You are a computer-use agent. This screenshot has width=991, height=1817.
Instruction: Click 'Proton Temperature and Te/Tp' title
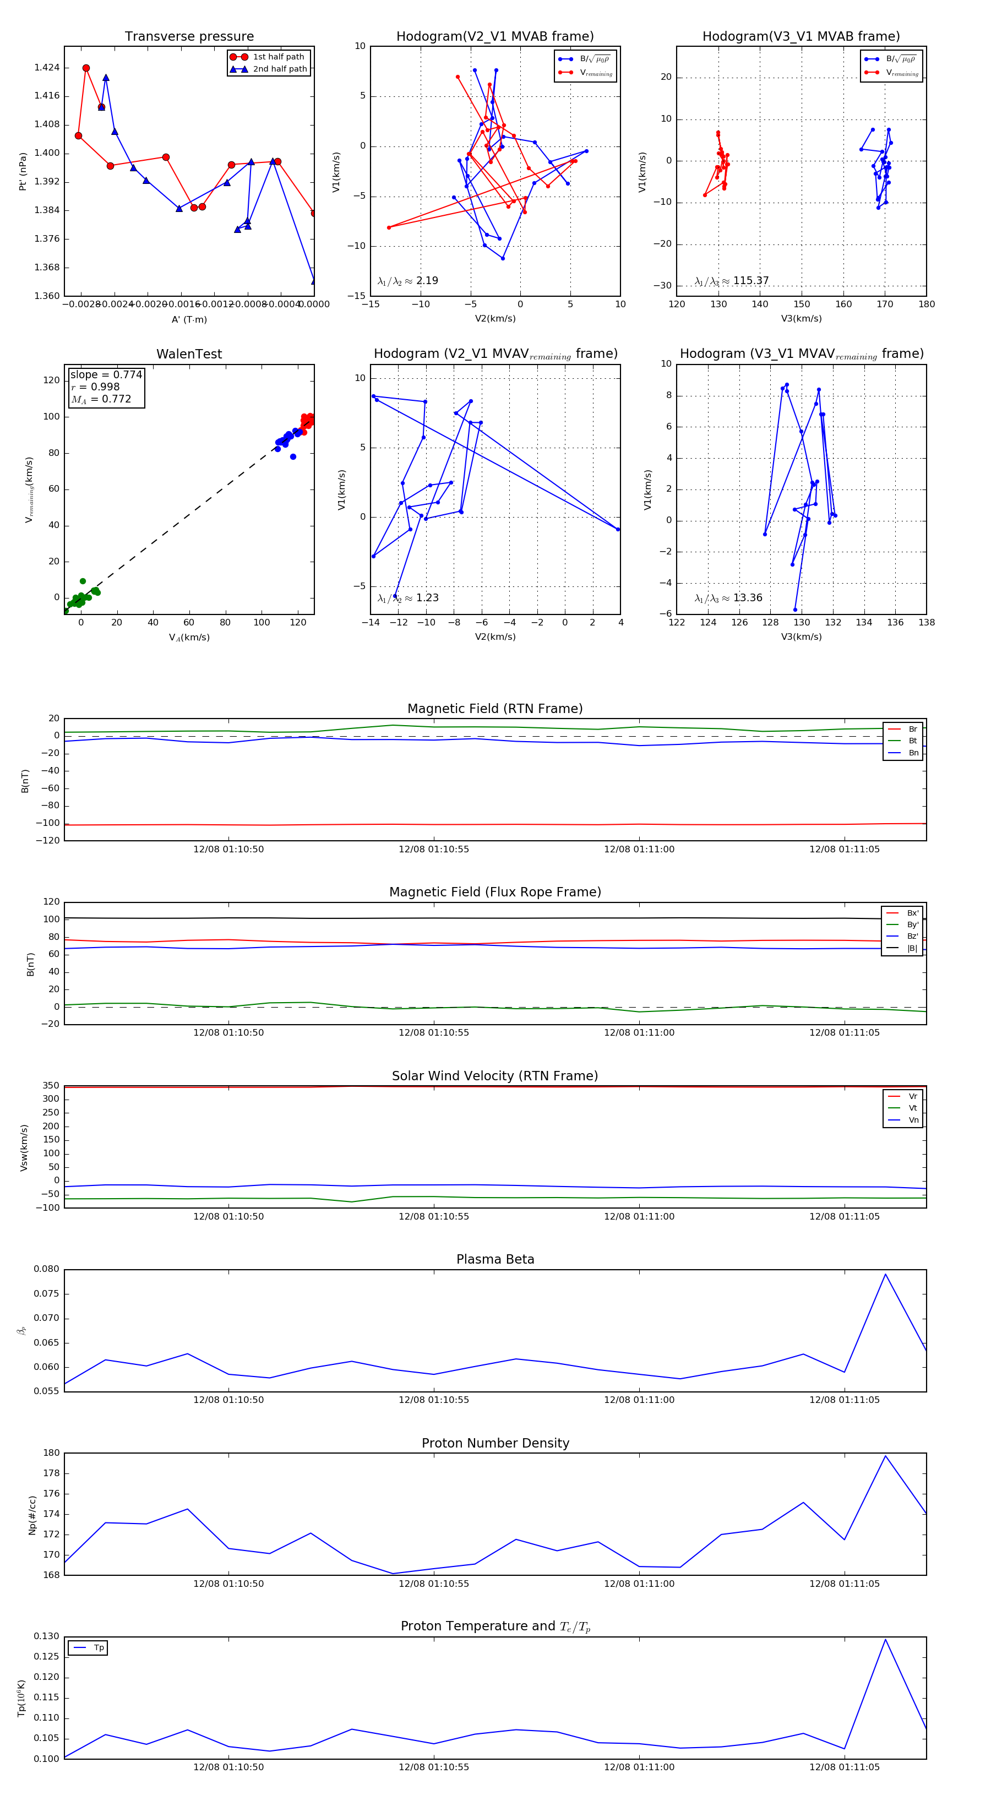(495, 1627)
